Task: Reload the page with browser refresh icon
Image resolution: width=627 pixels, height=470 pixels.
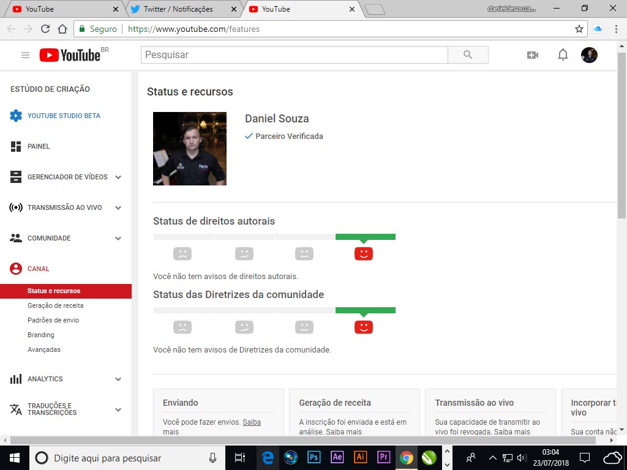Action: click(x=45, y=29)
